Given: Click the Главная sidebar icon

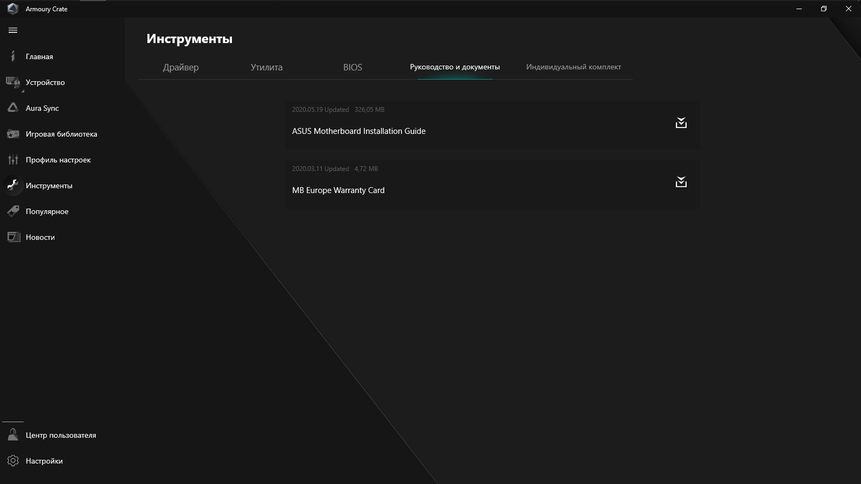Looking at the screenshot, I should [13, 56].
